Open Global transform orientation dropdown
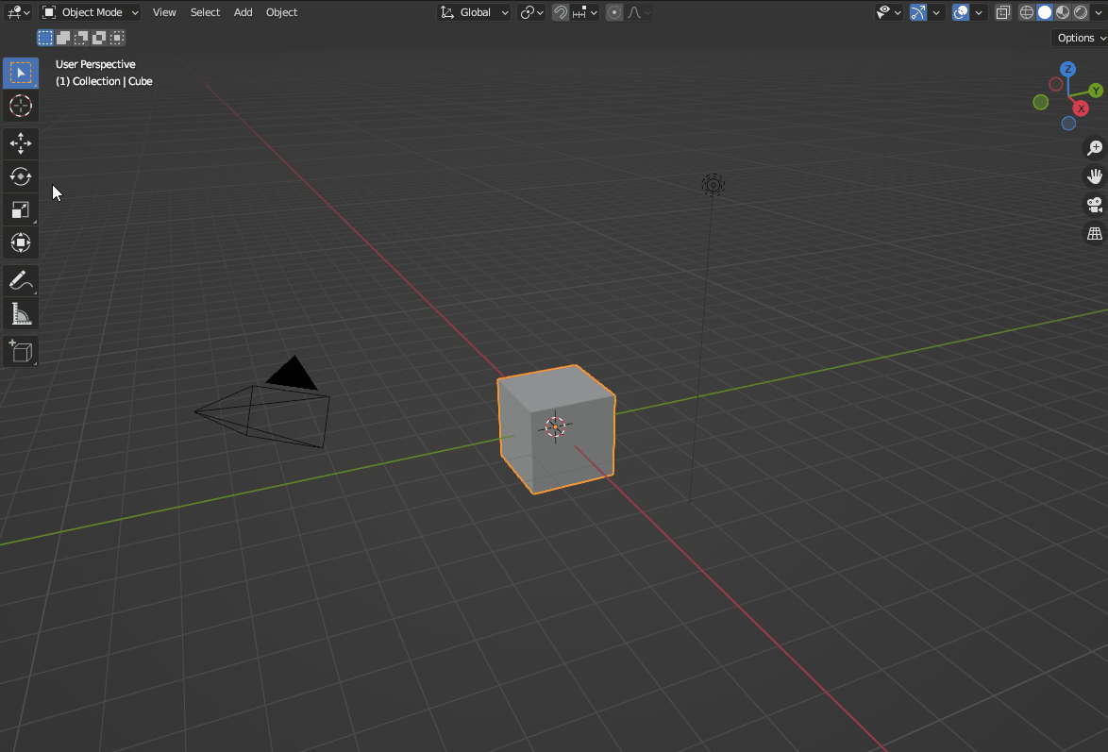 coord(474,12)
